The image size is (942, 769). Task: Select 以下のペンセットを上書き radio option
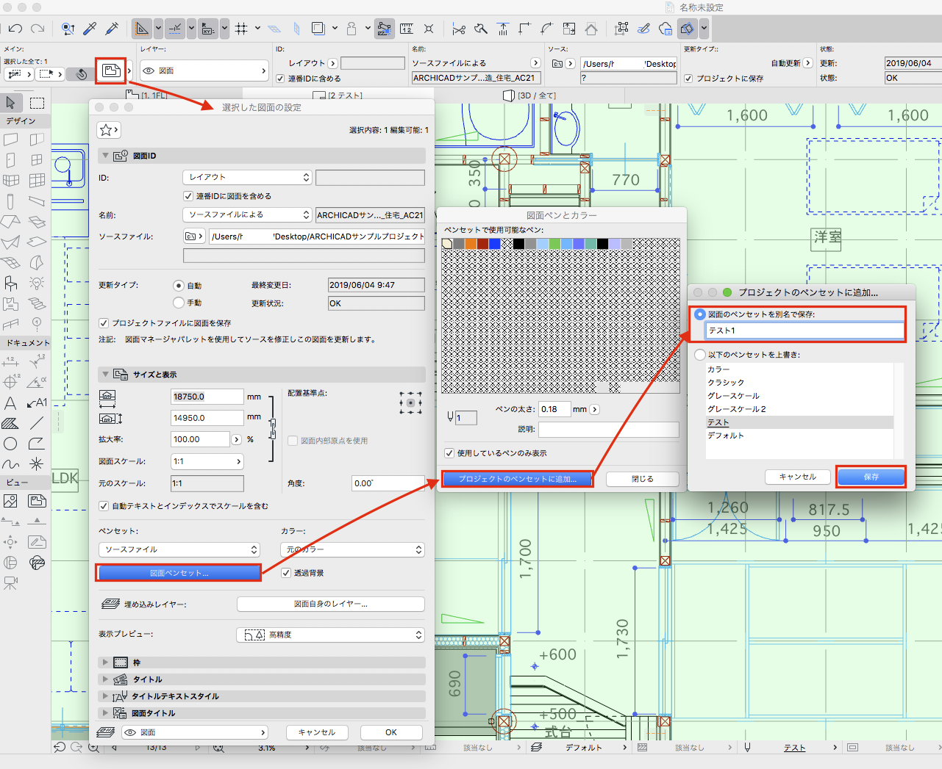click(700, 355)
